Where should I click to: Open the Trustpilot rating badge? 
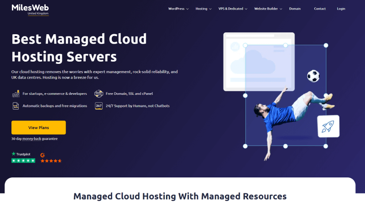[x=23, y=157]
